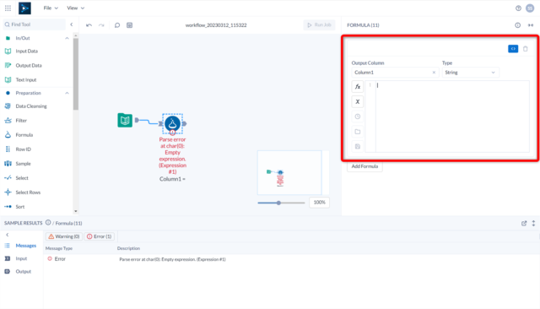Click the Alteryx Designer Cloud logo
Viewport: 540px width, 309px height.
(24, 8)
